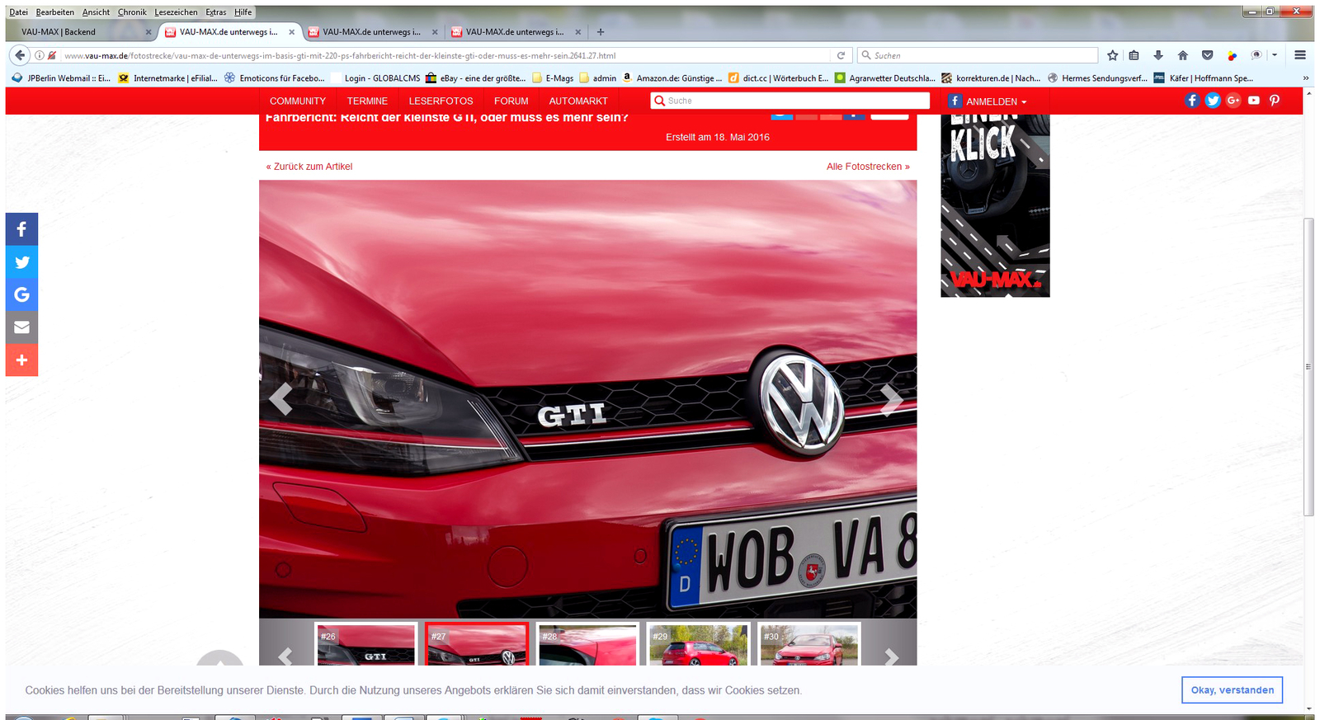Accept cookies with Okay, verstanden
Viewport: 1320px width, 720px height.
(1231, 690)
